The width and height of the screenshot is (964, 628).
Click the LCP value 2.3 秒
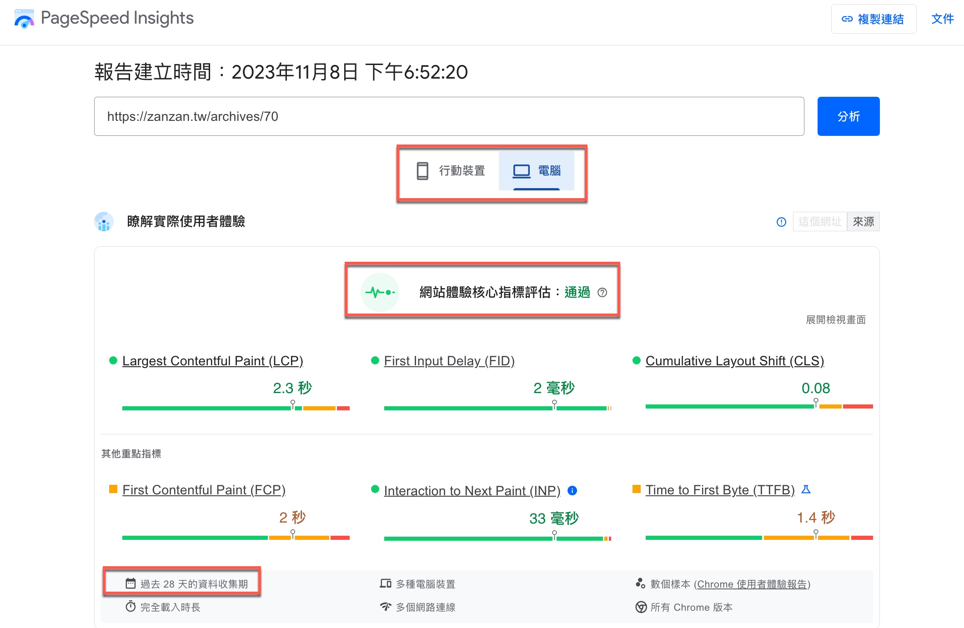click(x=292, y=388)
